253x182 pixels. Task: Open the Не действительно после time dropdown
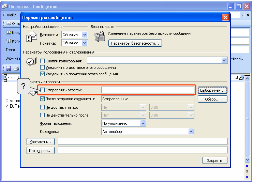tap(191, 115)
